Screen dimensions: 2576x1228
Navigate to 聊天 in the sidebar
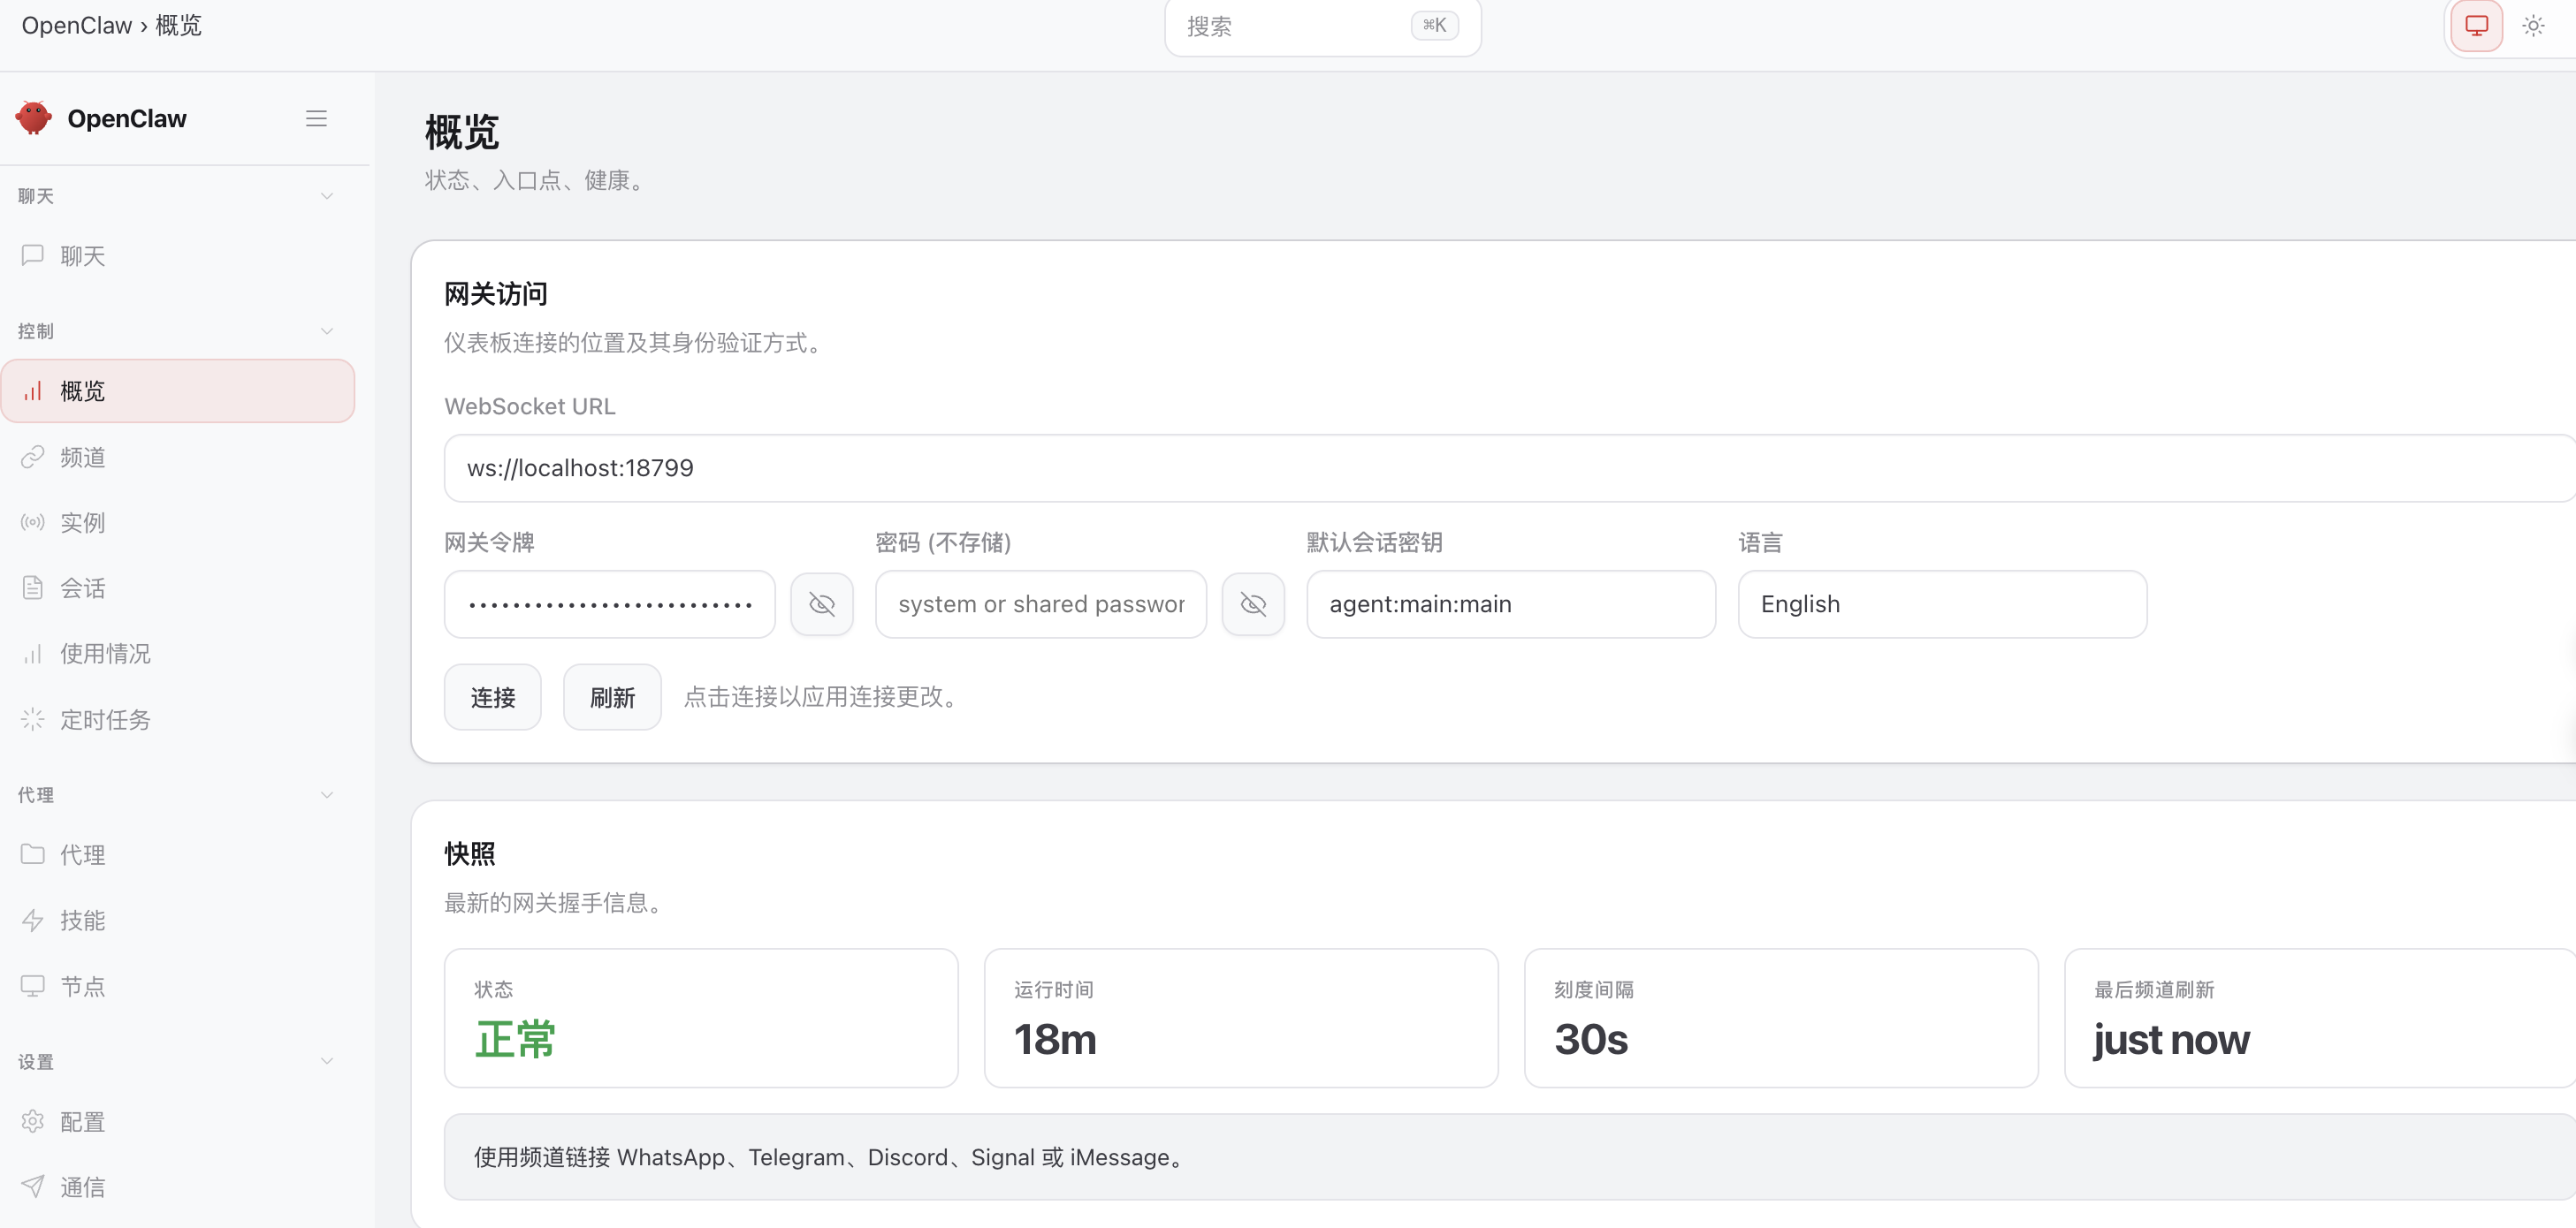(x=81, y=256)
